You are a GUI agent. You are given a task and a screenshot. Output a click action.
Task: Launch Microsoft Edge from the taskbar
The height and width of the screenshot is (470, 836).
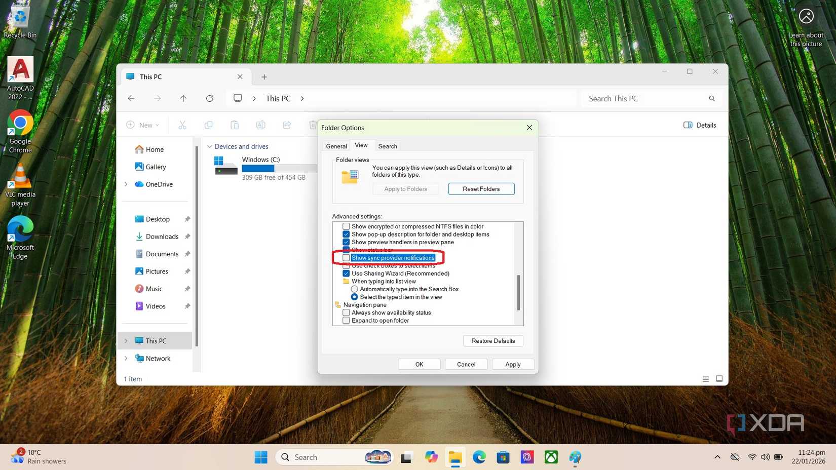[x=479, y=457]
